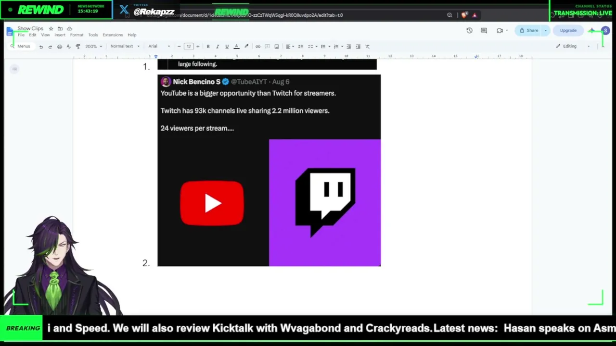Click the Share button

pyautogui.click(x=528, y=31)
